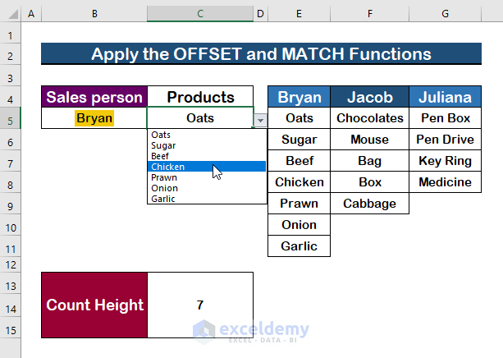The width and height of the screenshot is (503, 358).
Task: Select the Oats cell under Bryan column
Action: tap(299, 118)
